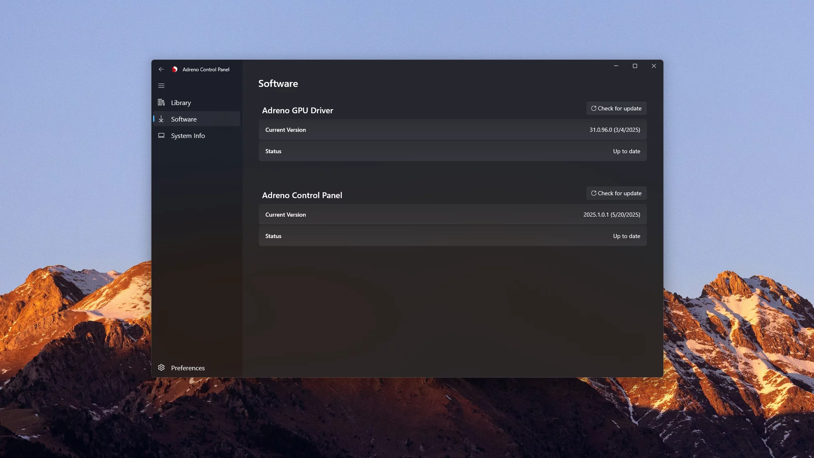
Task: Select the System Info menu item
Action: pyautogui.click(x=188, y=136)
